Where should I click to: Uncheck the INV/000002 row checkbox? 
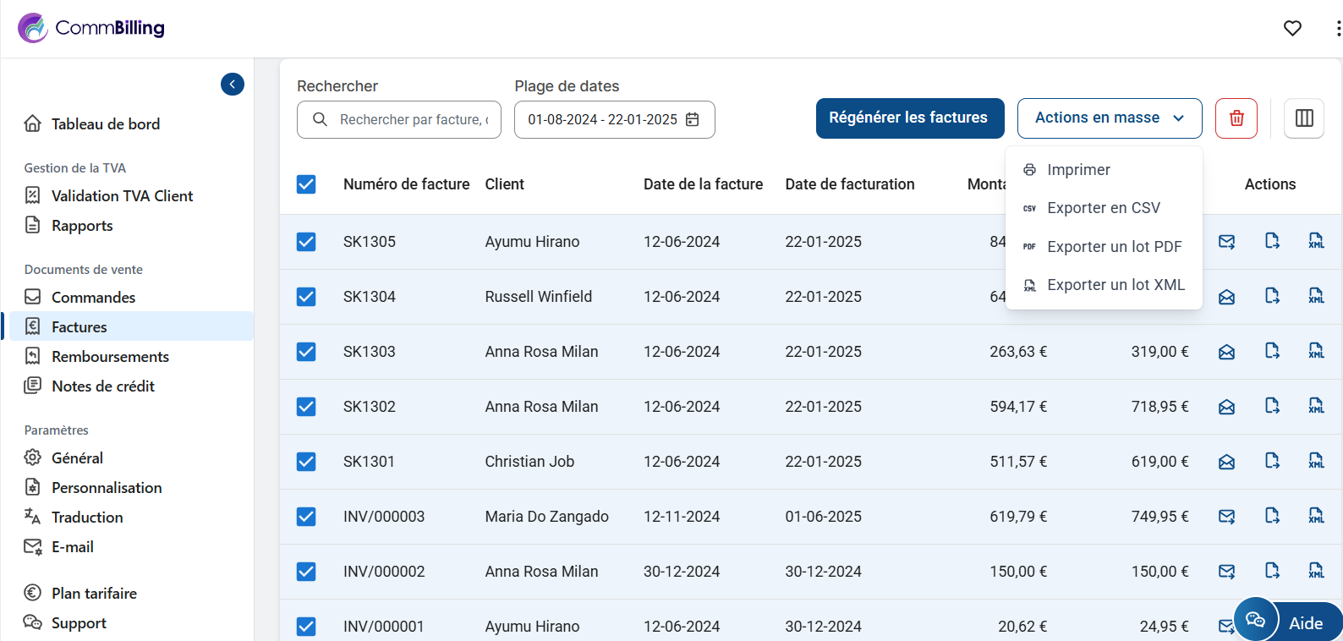point(306,572)
